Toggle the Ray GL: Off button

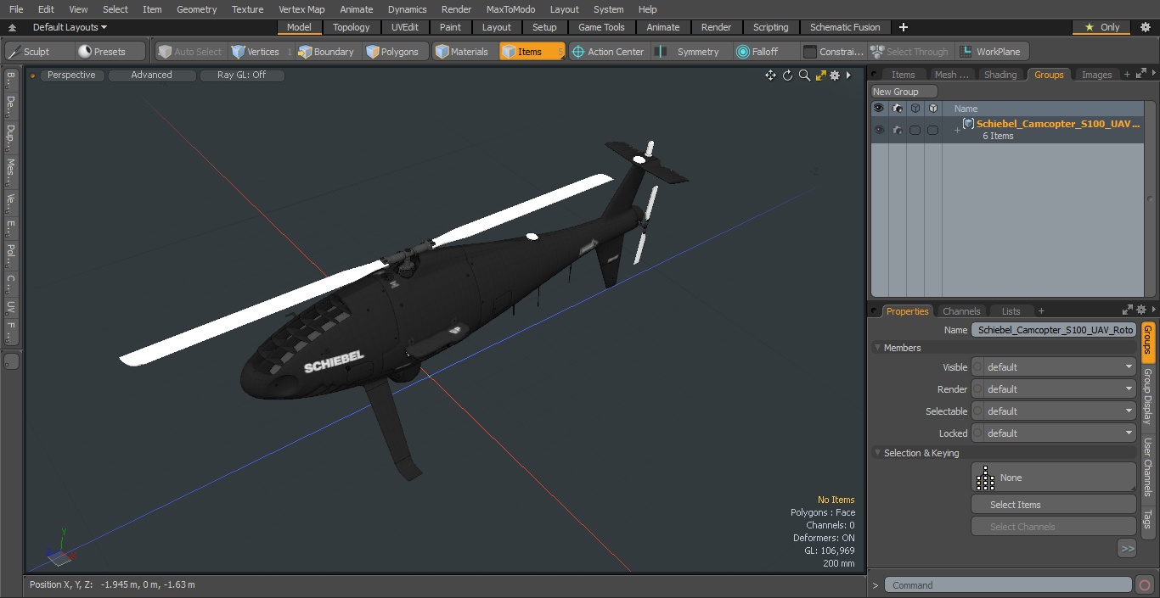241,75
